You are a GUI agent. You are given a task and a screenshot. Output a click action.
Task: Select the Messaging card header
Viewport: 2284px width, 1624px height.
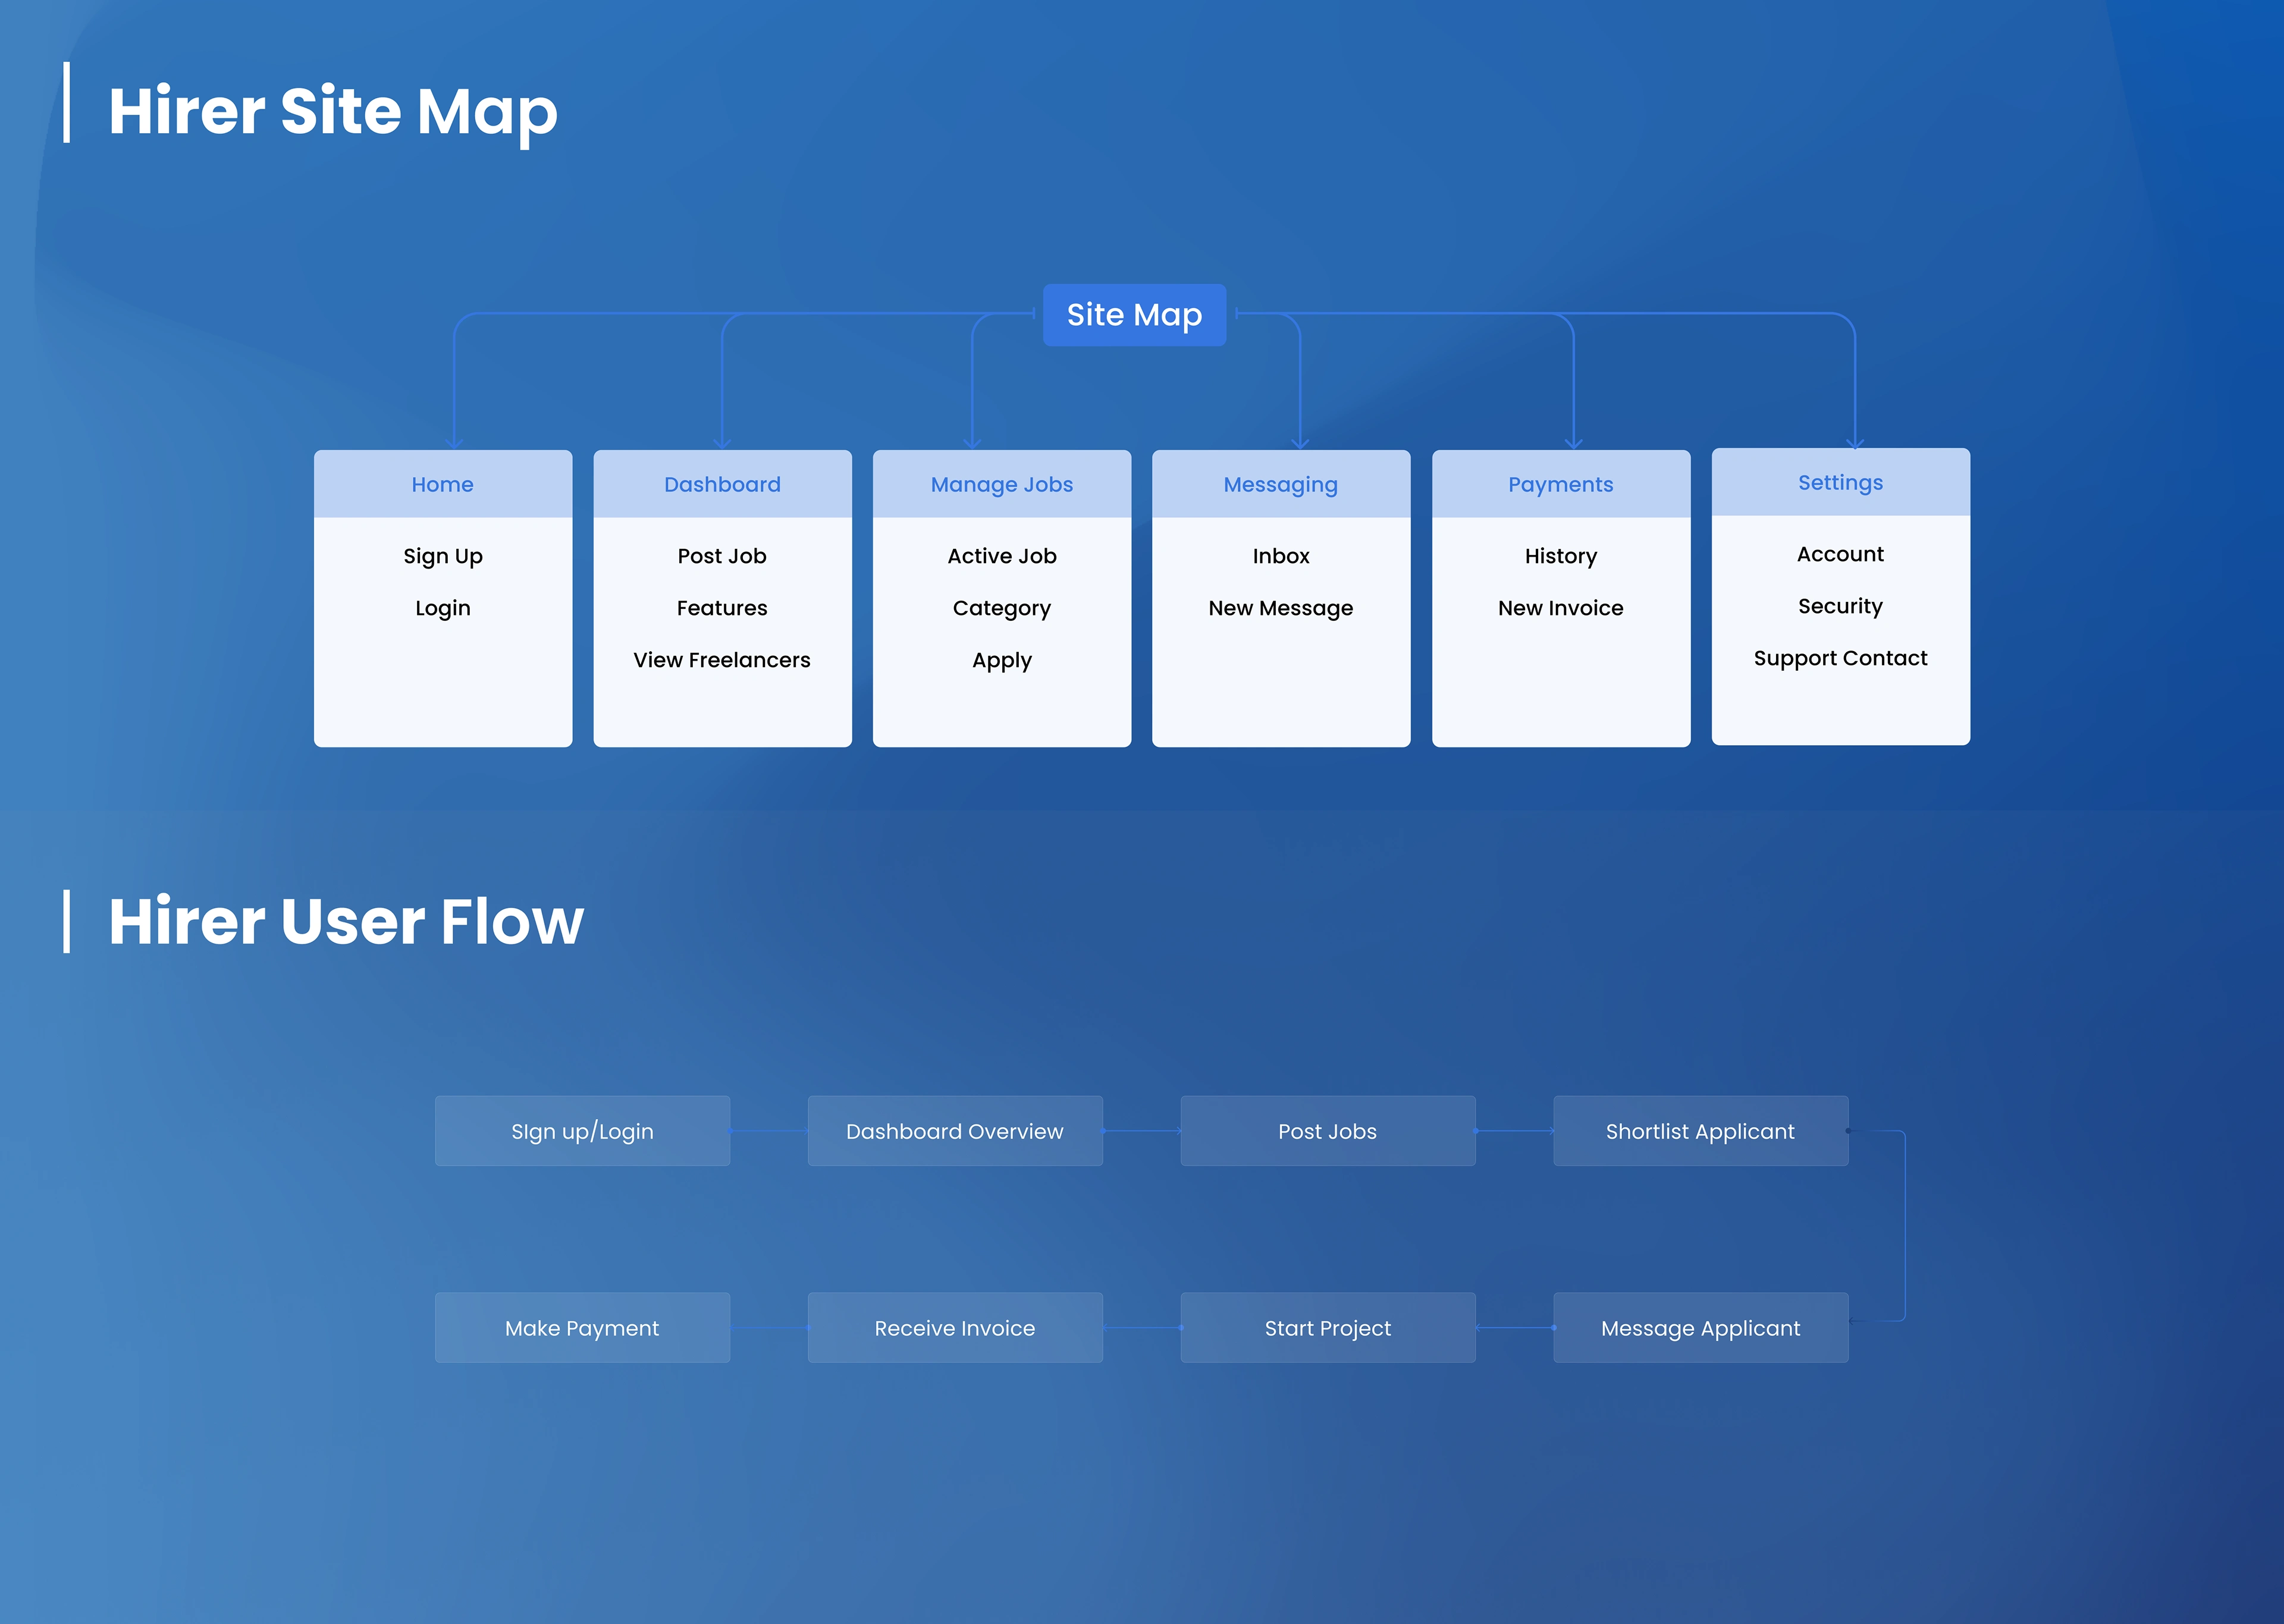coord(1281,484)
